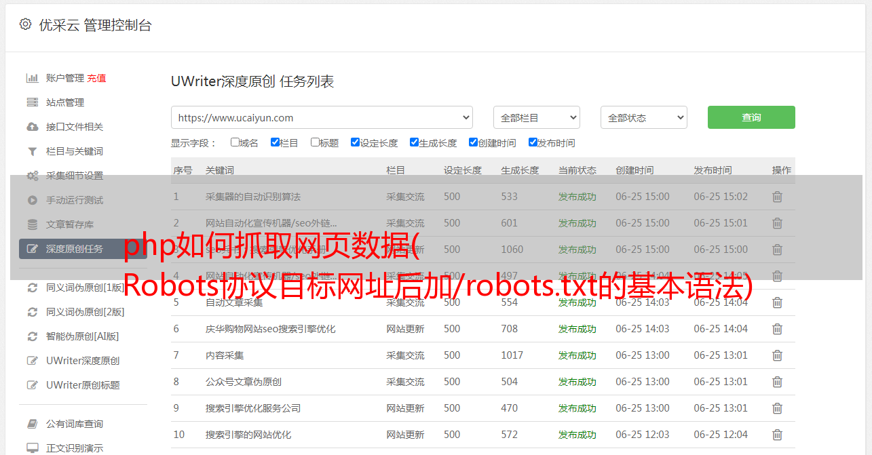This screenshot has height=455, width=872.
Task: Enable the 域名 display field checkbox
Action: (x=235, y=142)
